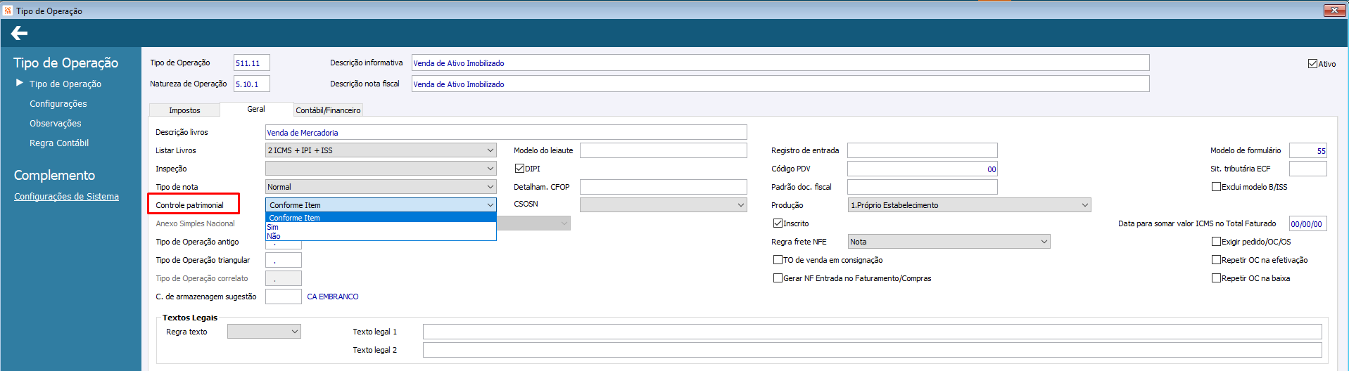Select Não in the dropdown list
Screen dimensions: 1349x371
coord(381,236)
